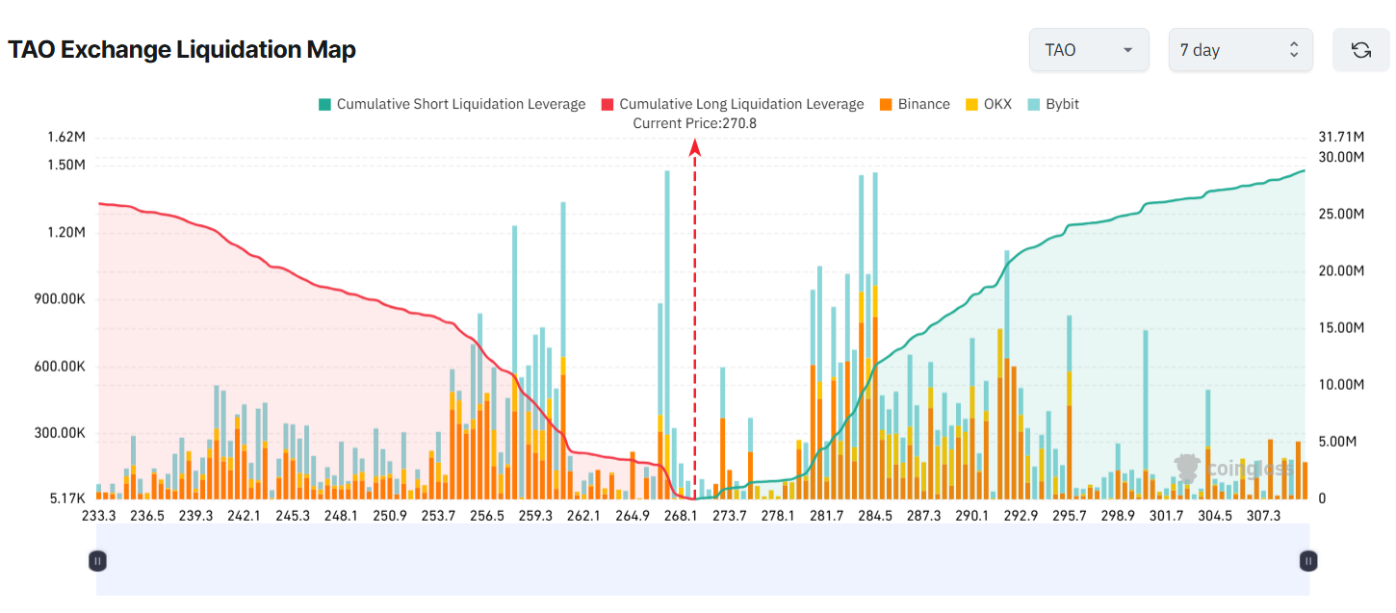Click the orange Binance legend swatch
This screenshot has width=1396, height=613.
[x=886, y=104]
